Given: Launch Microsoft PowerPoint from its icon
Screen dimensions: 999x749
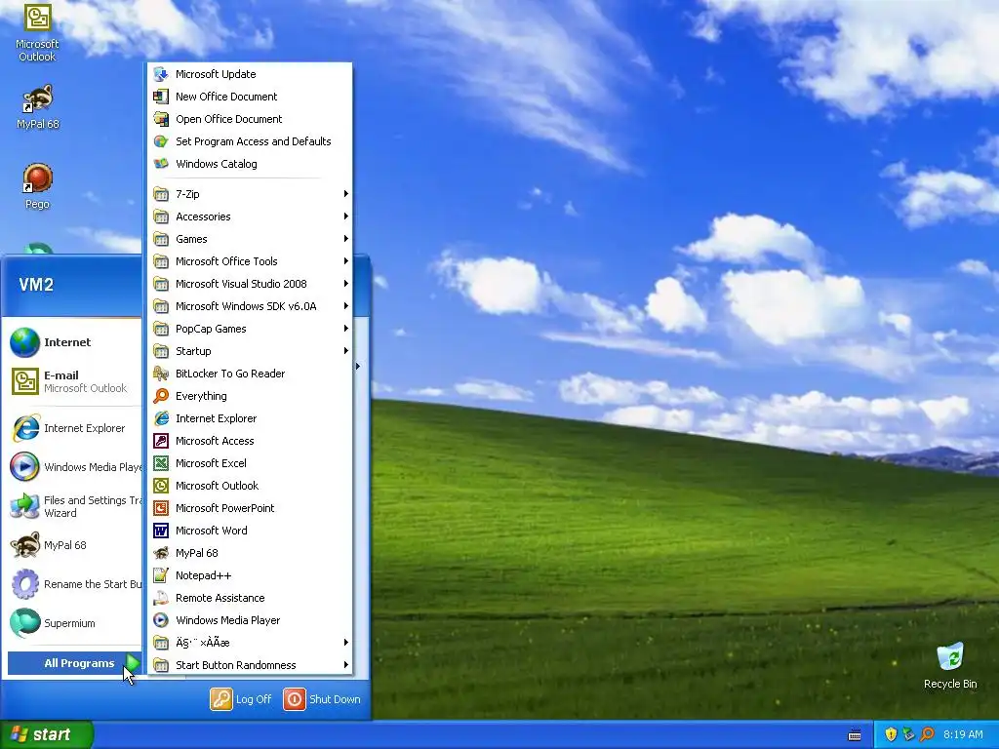Looking at the screenshot, I should pos(161,507).
